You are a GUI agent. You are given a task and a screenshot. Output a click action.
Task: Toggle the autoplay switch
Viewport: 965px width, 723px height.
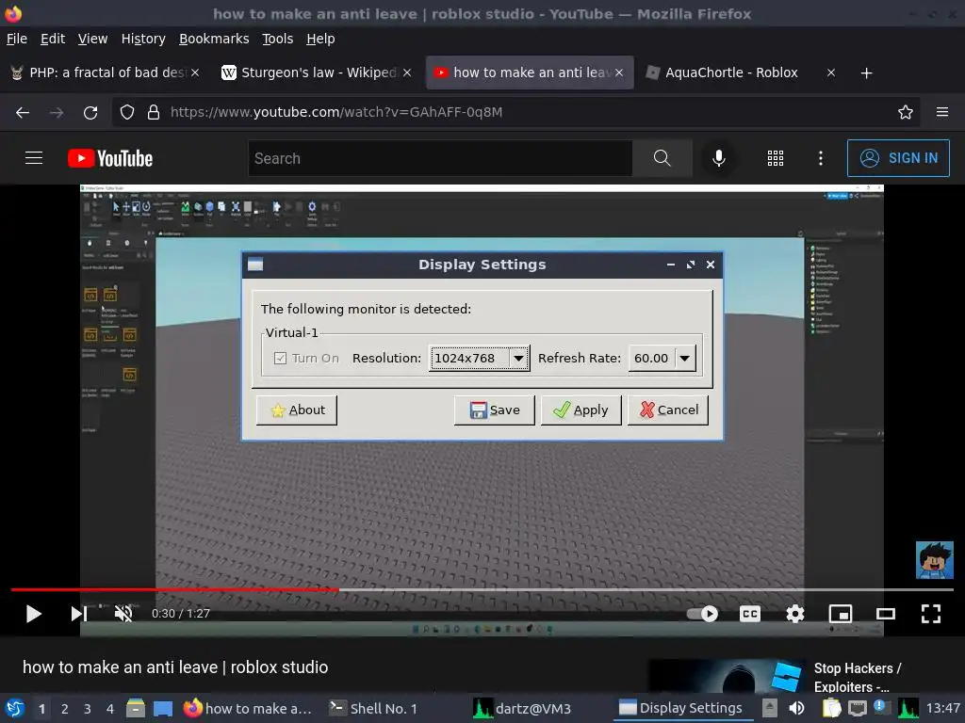(702, 614)
